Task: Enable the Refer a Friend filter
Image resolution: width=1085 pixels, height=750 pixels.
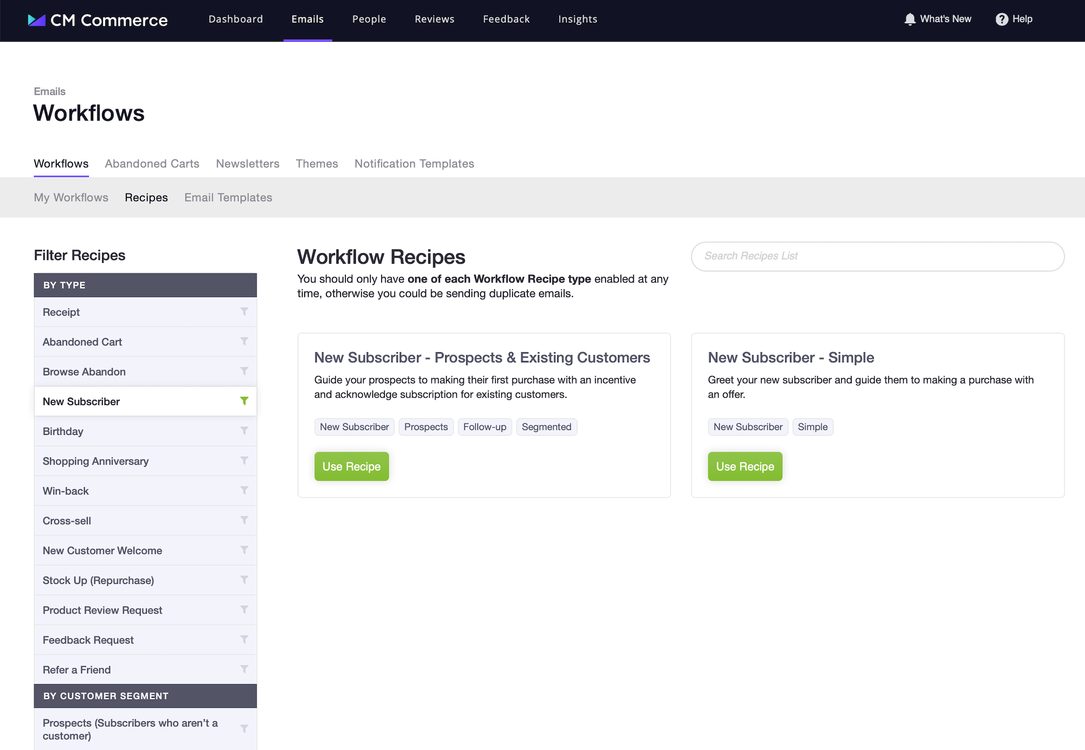Action: (245, 669)
